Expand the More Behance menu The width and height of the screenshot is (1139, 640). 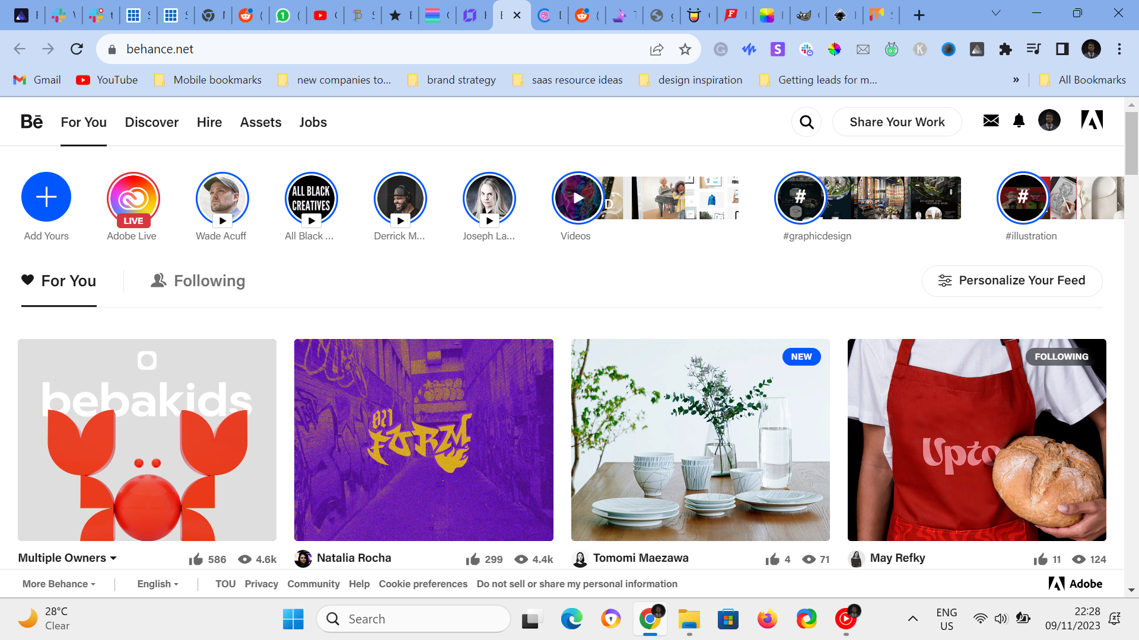pos(59,584)
